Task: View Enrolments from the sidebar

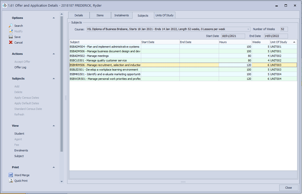Action: [x=21, y=150]
